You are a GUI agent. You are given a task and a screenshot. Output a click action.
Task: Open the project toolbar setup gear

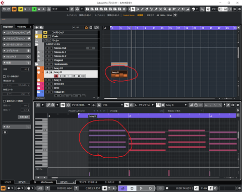click(x=239, y=9)
